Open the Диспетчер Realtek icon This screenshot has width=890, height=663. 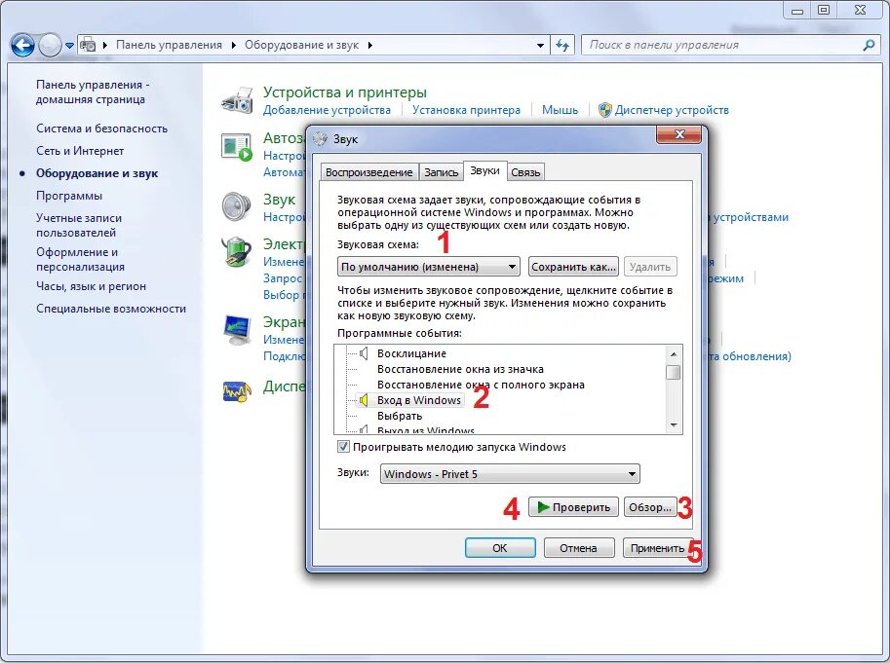click(x=237, y=391)
